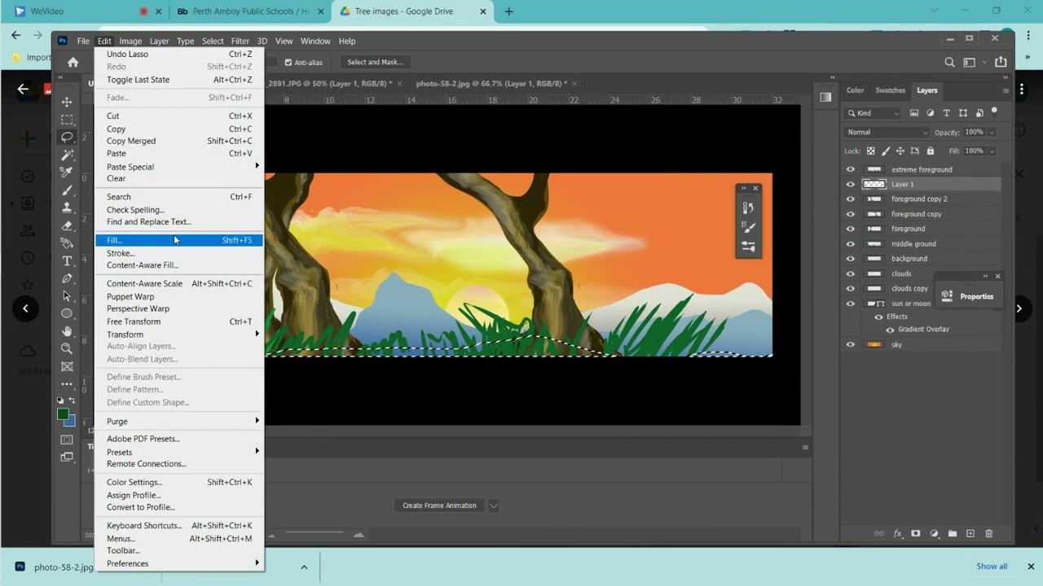Select the Type tool
1043x586 pixels.
click(67, 260)
